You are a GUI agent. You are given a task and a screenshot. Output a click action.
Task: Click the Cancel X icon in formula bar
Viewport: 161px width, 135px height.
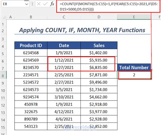click(39, 4)
